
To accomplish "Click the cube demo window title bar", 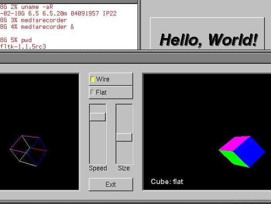I will coord(135,58).
